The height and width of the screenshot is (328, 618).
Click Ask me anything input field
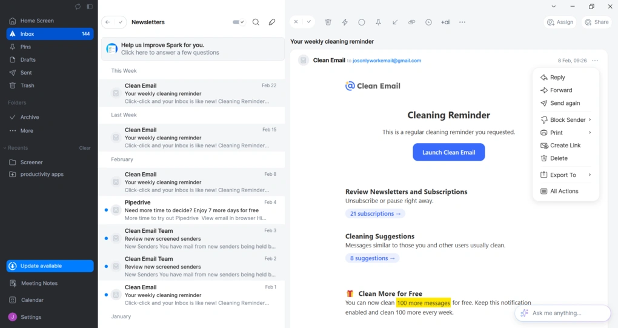pyautogui.click(x=563, y=313)
